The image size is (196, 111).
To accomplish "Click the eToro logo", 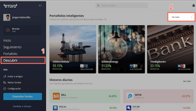I will tap(10, 6).
